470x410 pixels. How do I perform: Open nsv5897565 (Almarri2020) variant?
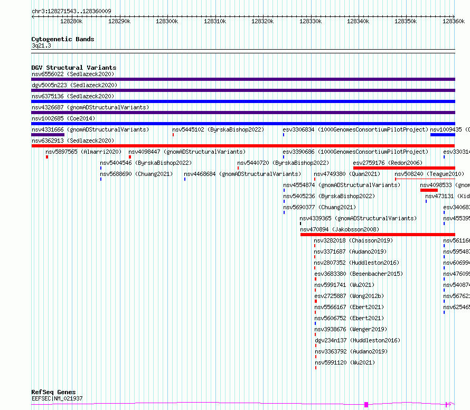[83, 152]
